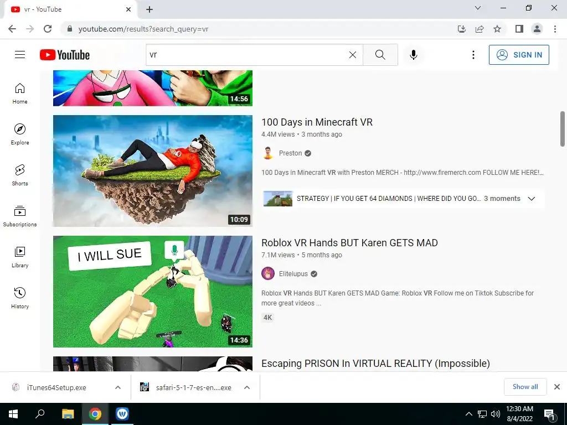Open volume control in system tray

click(x=496, y=414)
